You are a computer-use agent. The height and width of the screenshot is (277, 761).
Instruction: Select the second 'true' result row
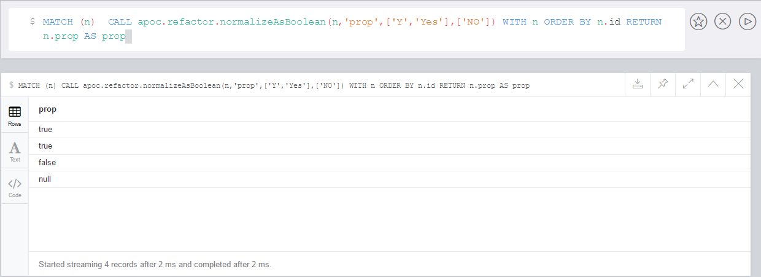point(389,146)
